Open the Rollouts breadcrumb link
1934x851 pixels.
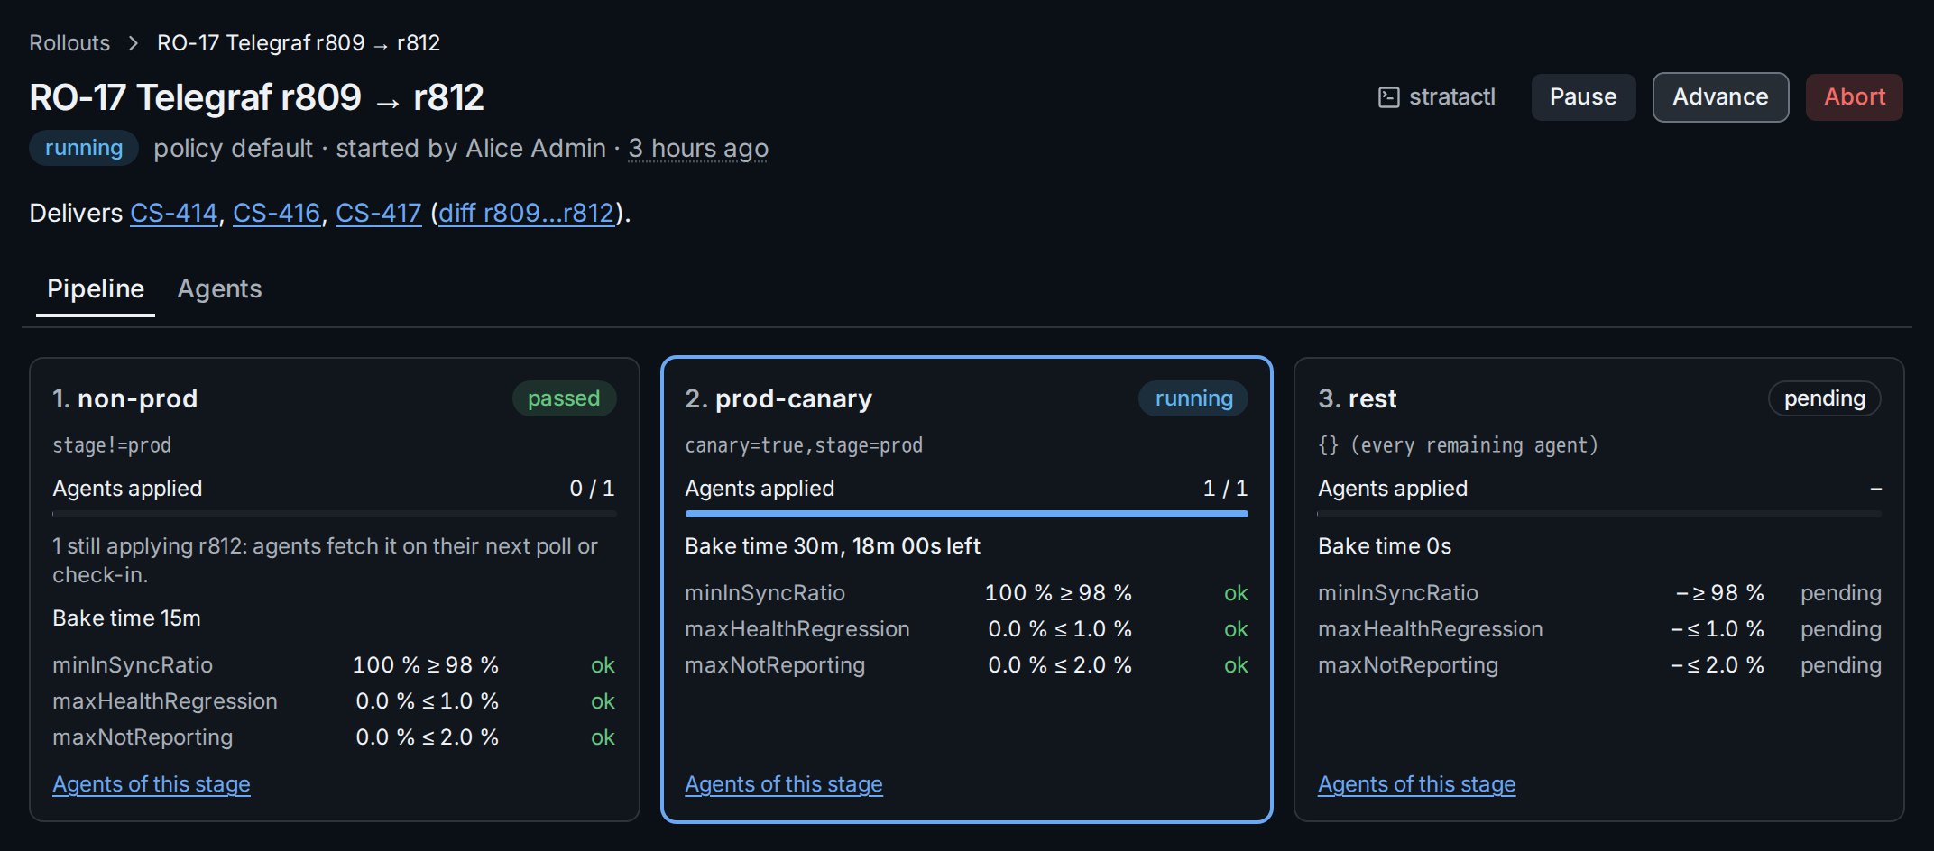coord(69,43)
